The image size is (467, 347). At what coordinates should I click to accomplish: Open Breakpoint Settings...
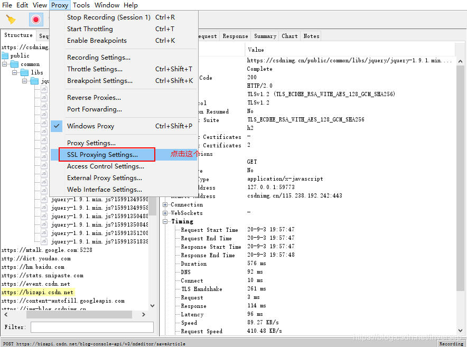point(124,81)
